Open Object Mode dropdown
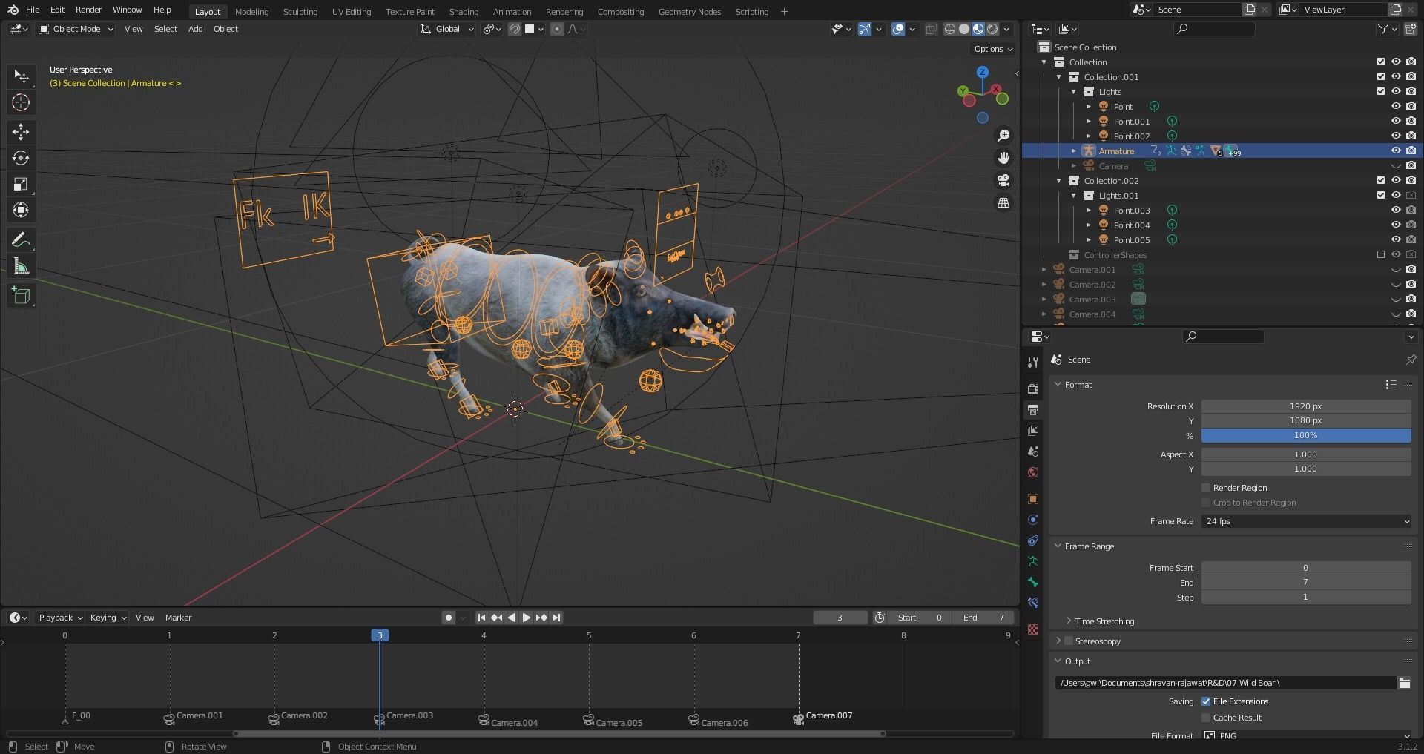Viewport: 1424px width, 754px height. pyautogui.click(x=76, y=29)
